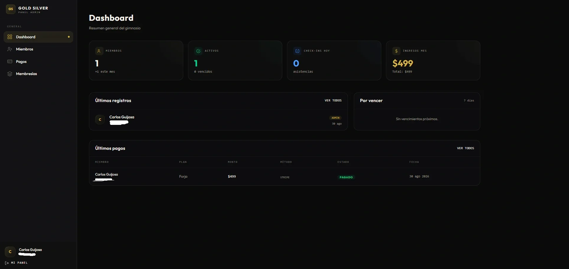Open the Miembros sidebar menu item

pos(38,49)
